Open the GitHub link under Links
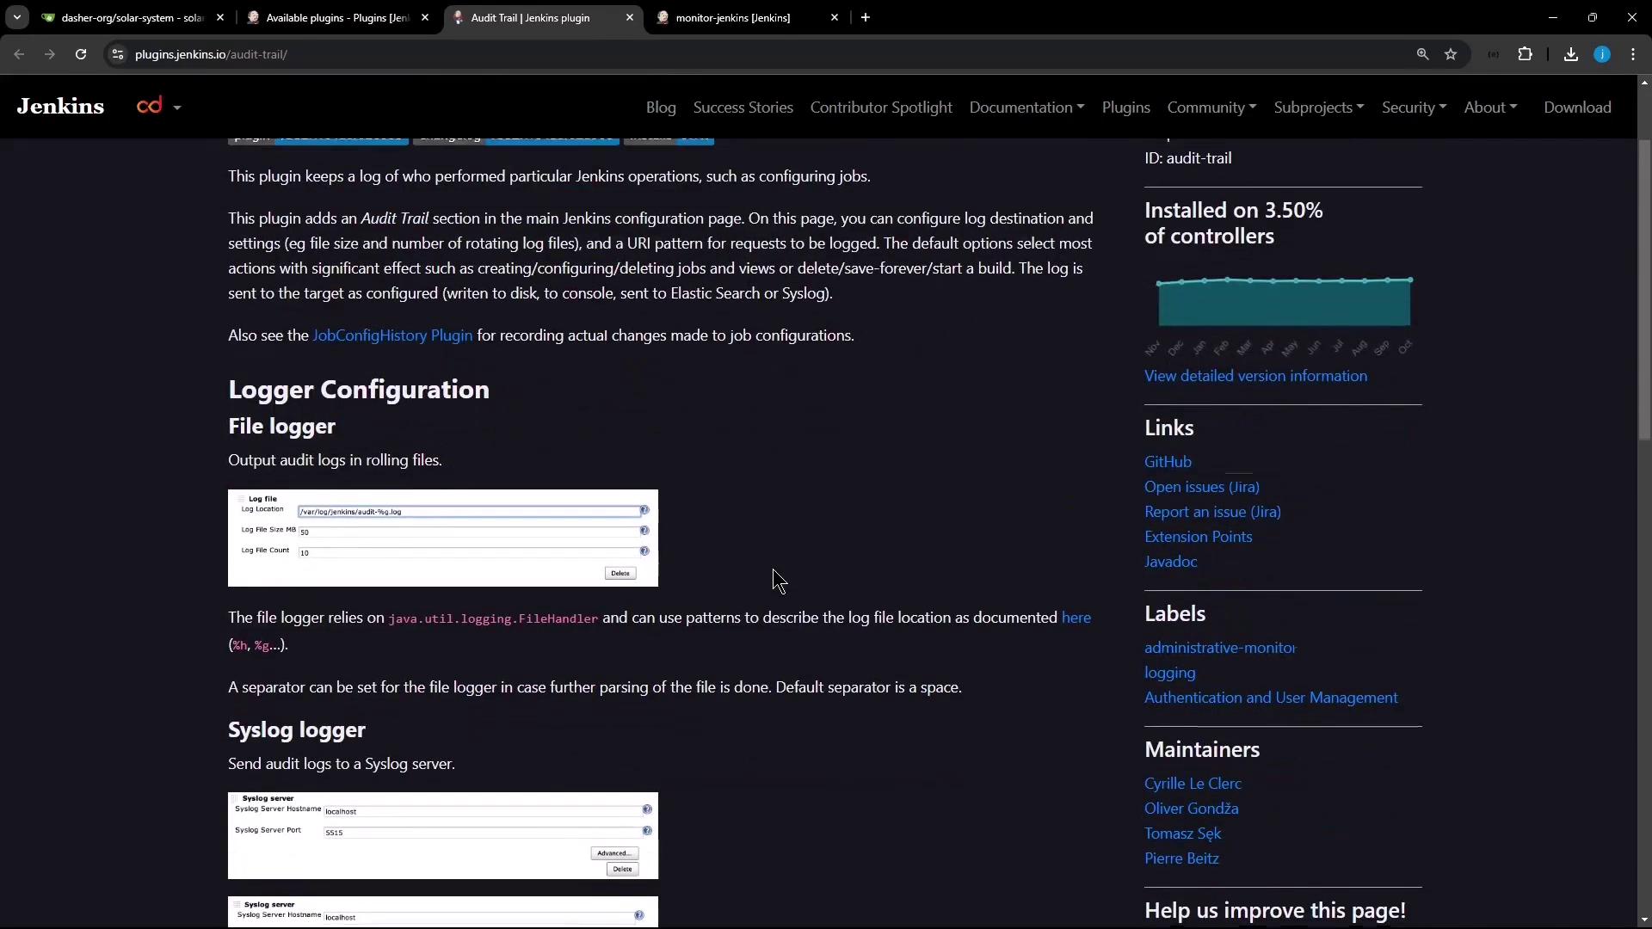The height and width of the screenshot is (929, 1652). (x=1168, y=462)
